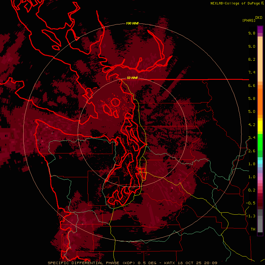Click the 5.8 scale value
Viewport: 265px width, 265px height.
tap(252, 99)
